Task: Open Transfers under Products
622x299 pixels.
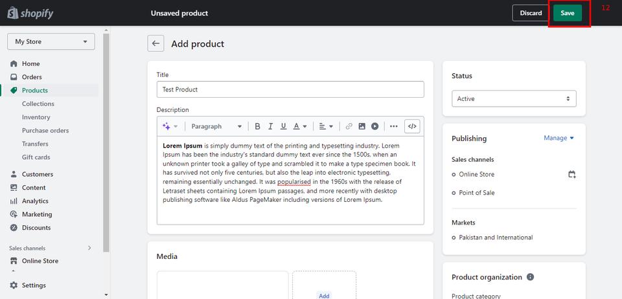Action: point(35,144)
